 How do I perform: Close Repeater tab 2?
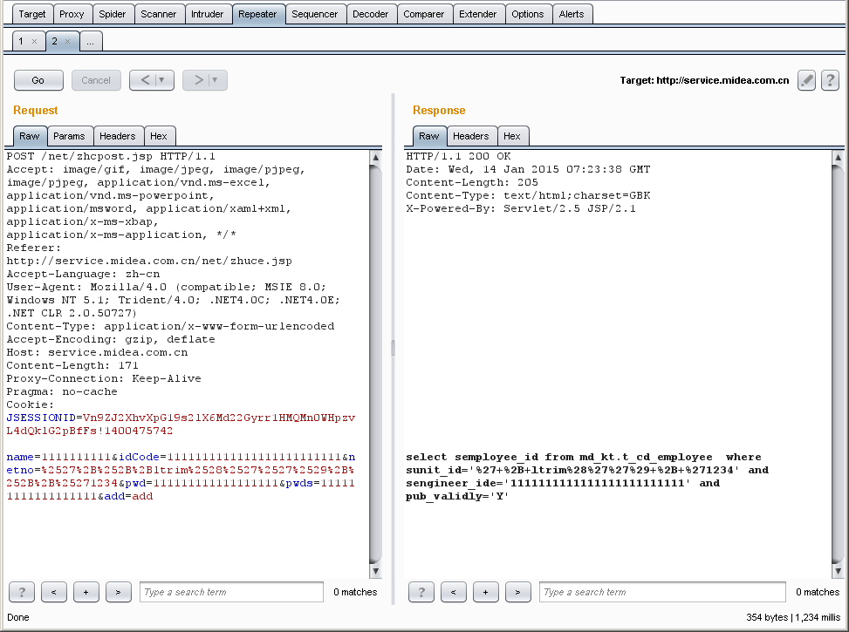68,41
